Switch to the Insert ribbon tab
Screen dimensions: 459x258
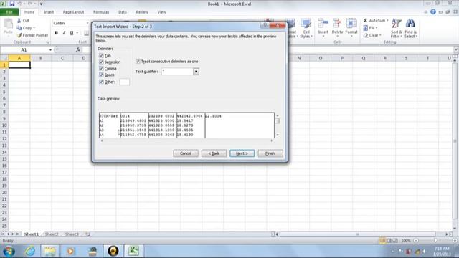[x=49, y=12]
